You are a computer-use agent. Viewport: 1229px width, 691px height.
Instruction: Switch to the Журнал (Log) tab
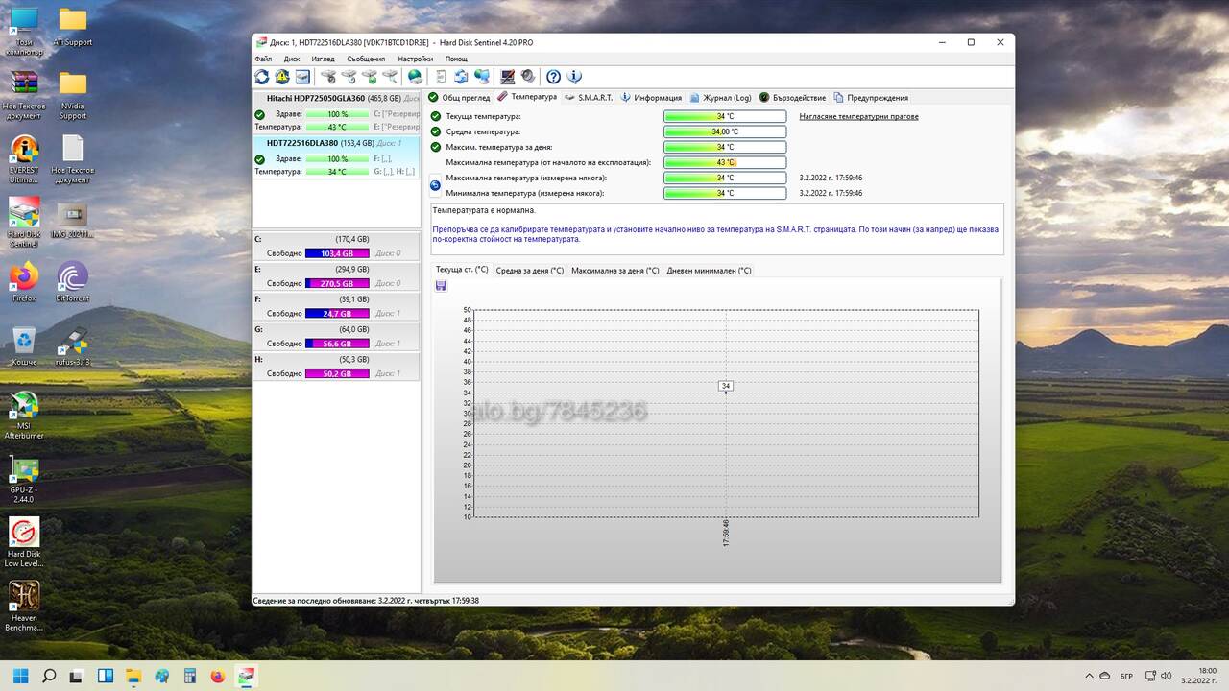click(x=721, y=97)
